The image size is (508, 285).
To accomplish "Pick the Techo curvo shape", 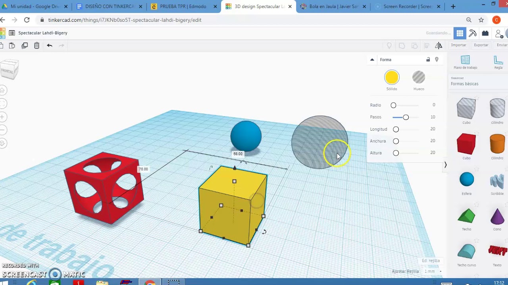I will coord(466,251).
